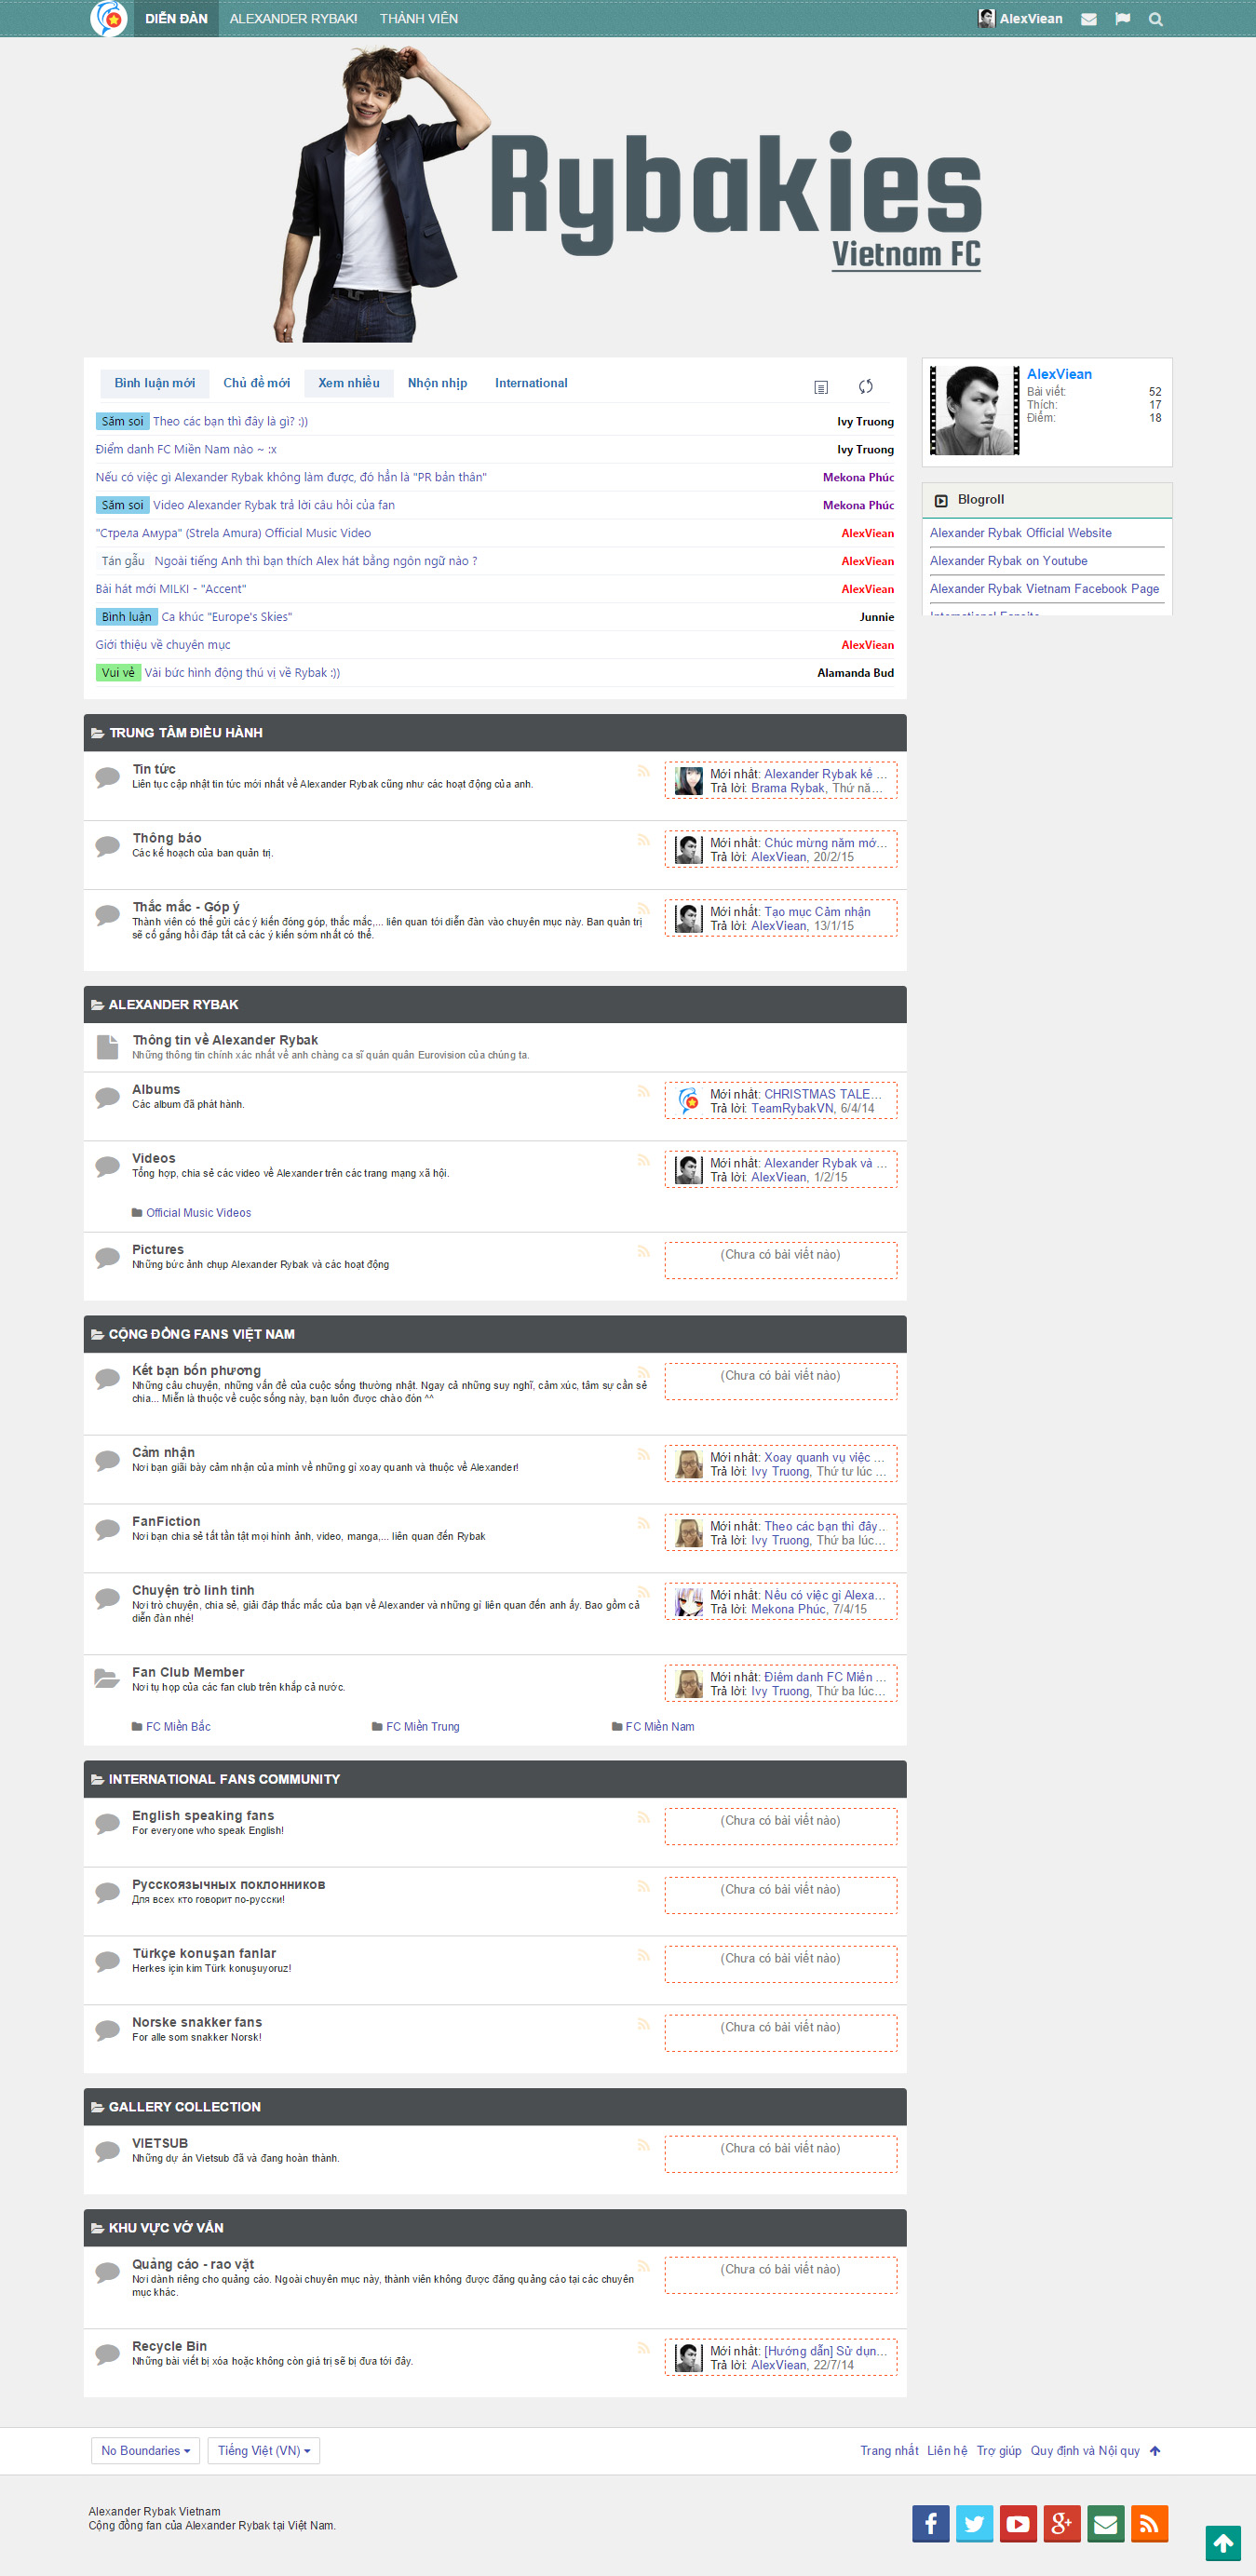The width and height of the screenshot is (1256, 2576).
Task: Open topic Bài hát mới MILKI - "Accent"
Action: (170, 589)
